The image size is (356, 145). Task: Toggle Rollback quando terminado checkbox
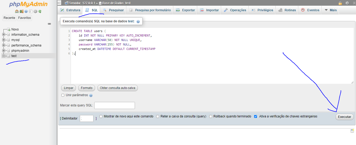[x=211, y=116]
